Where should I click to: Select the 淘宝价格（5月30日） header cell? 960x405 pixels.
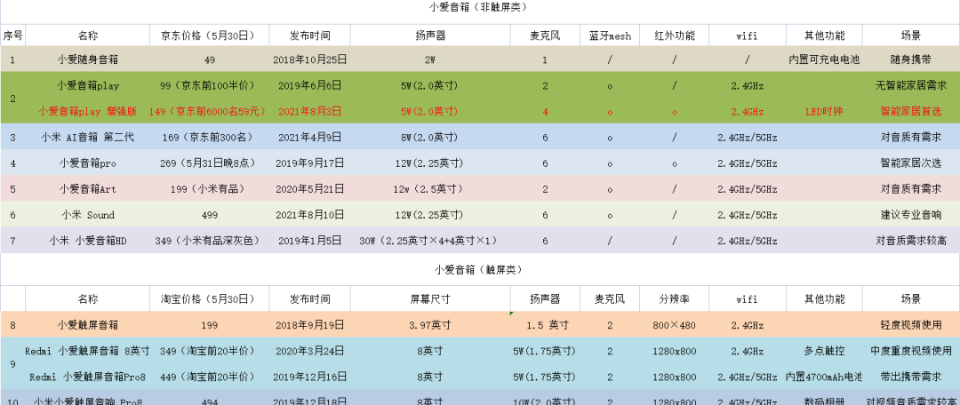(x=209, y=299)
